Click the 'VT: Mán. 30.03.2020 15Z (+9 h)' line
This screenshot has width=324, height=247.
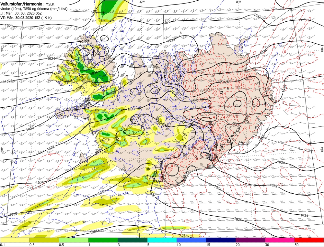[26, 18]
